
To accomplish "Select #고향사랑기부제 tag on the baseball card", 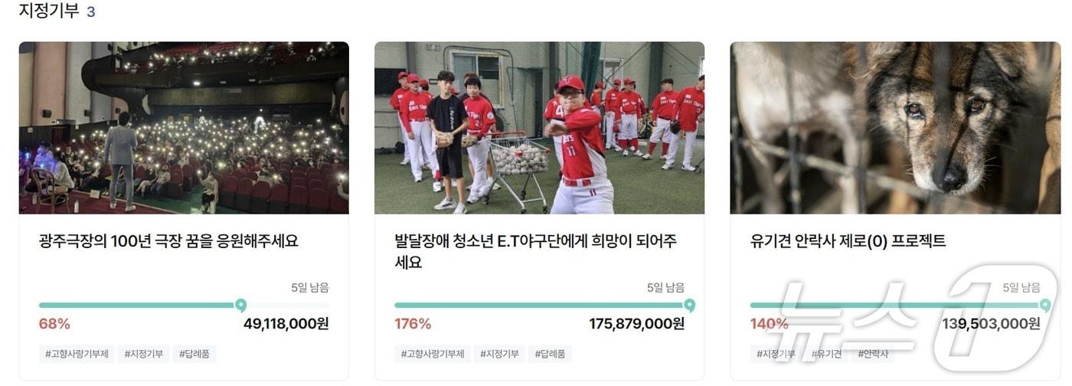I will coord(433,354).
